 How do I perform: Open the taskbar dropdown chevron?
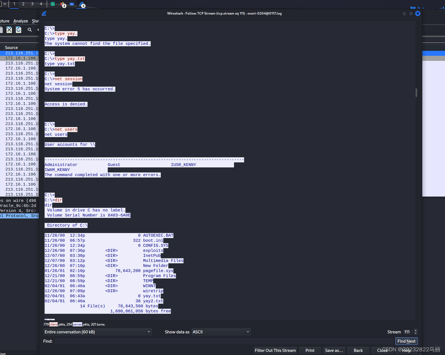(x=5, y=4)
